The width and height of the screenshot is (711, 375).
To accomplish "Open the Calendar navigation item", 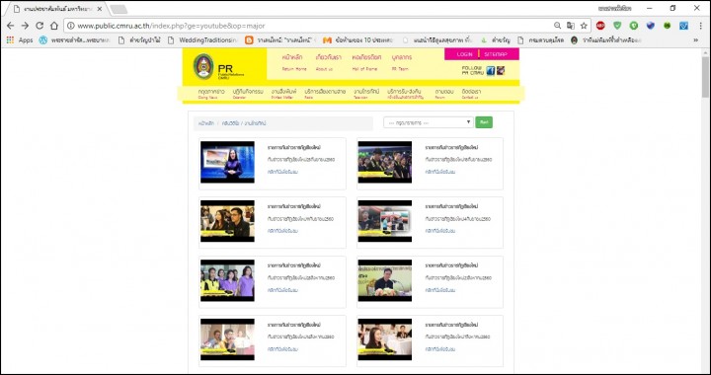I will [x=248, y=94].
